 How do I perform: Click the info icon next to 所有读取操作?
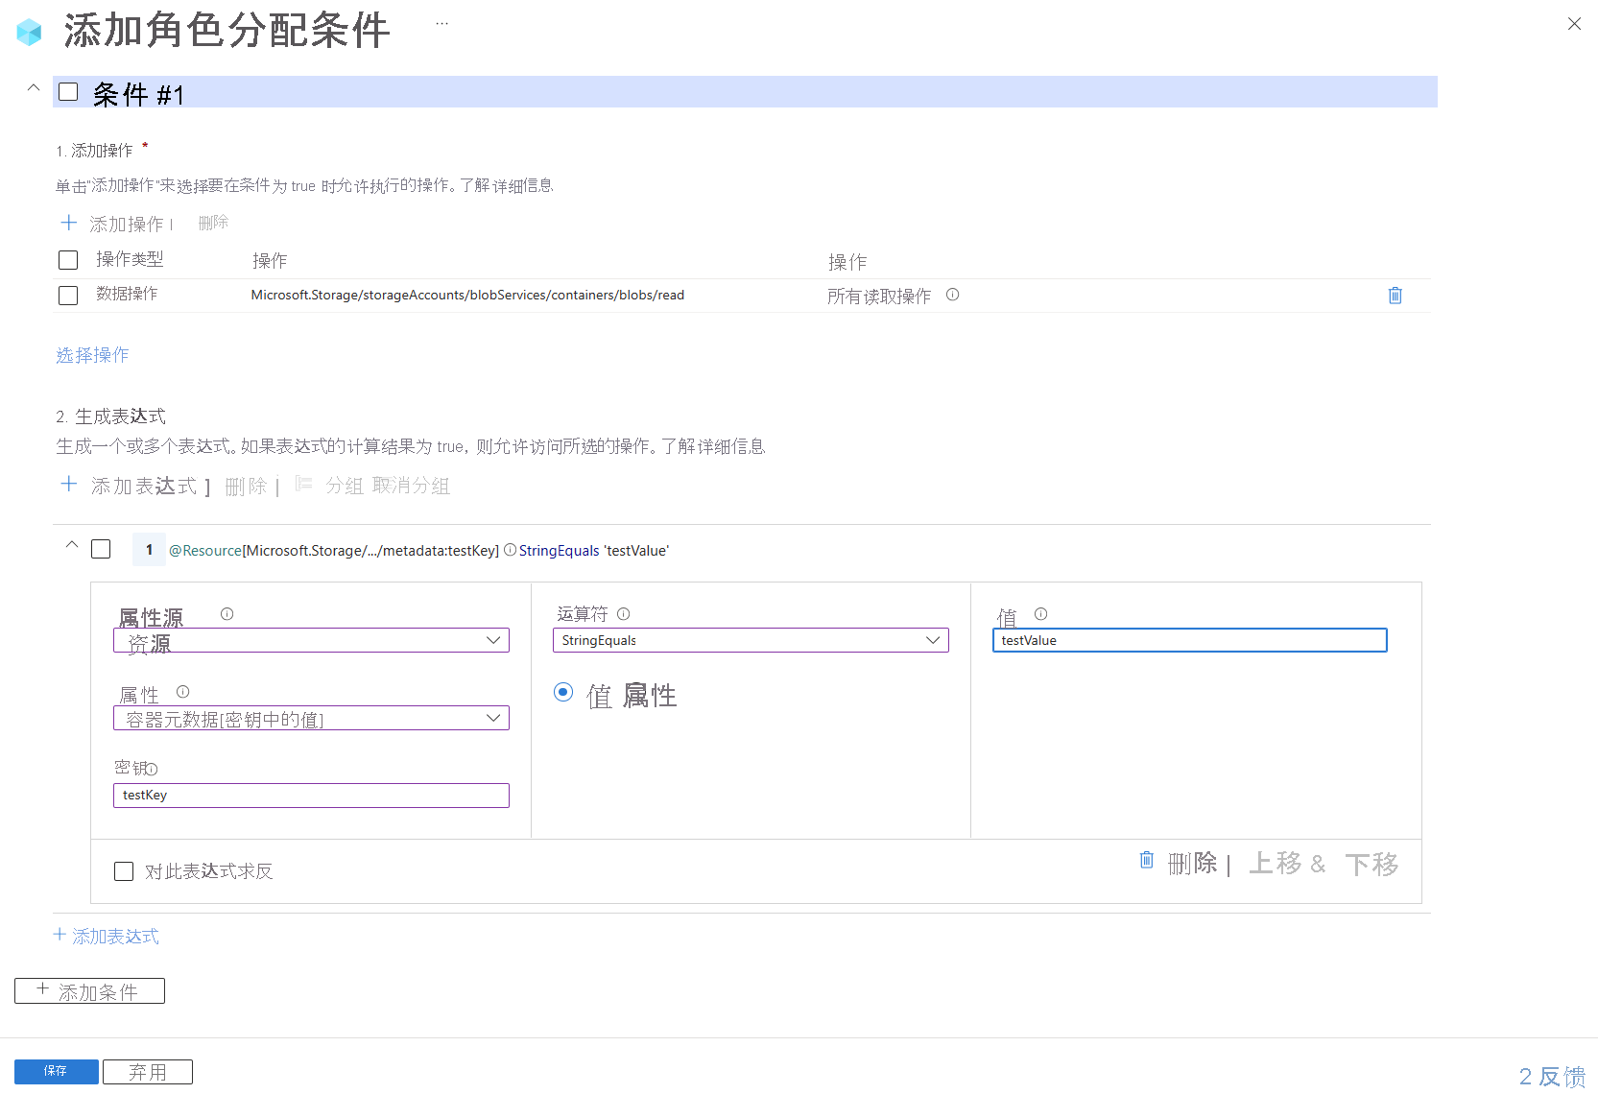coord(952,295)
